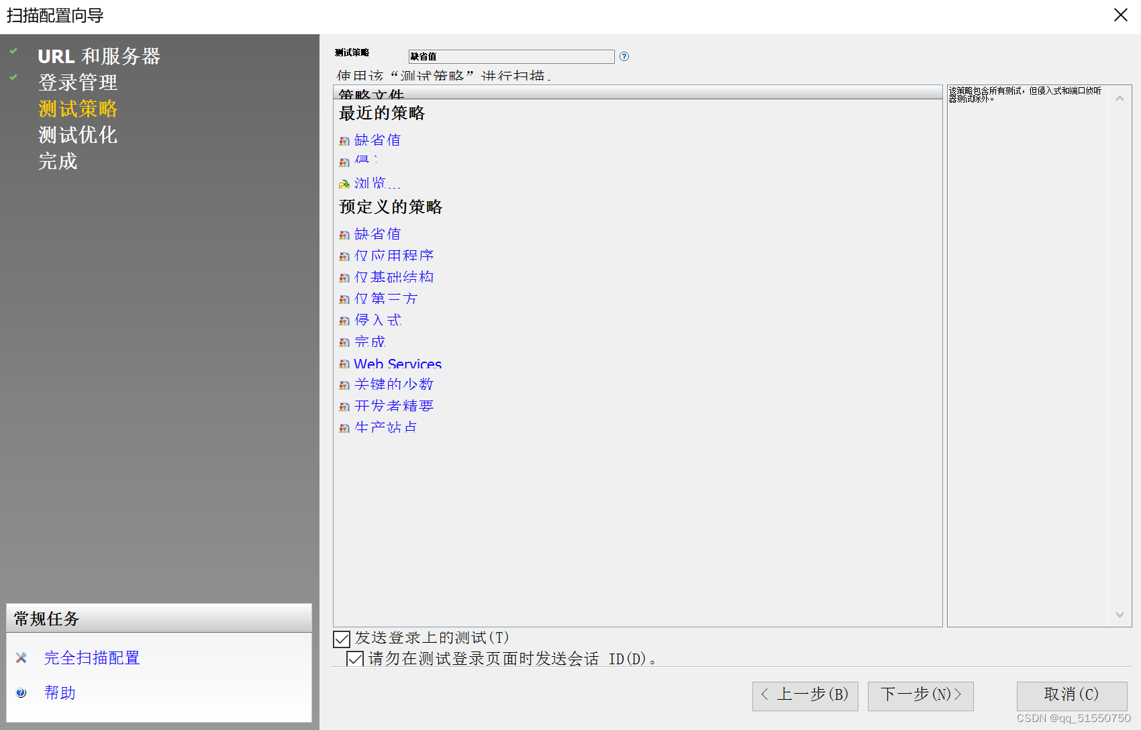This screenshot has width=1141, height=730.
Task: Go to the 登录管理 wizard step
Action: pyautogui.click(x=78, y=83)
